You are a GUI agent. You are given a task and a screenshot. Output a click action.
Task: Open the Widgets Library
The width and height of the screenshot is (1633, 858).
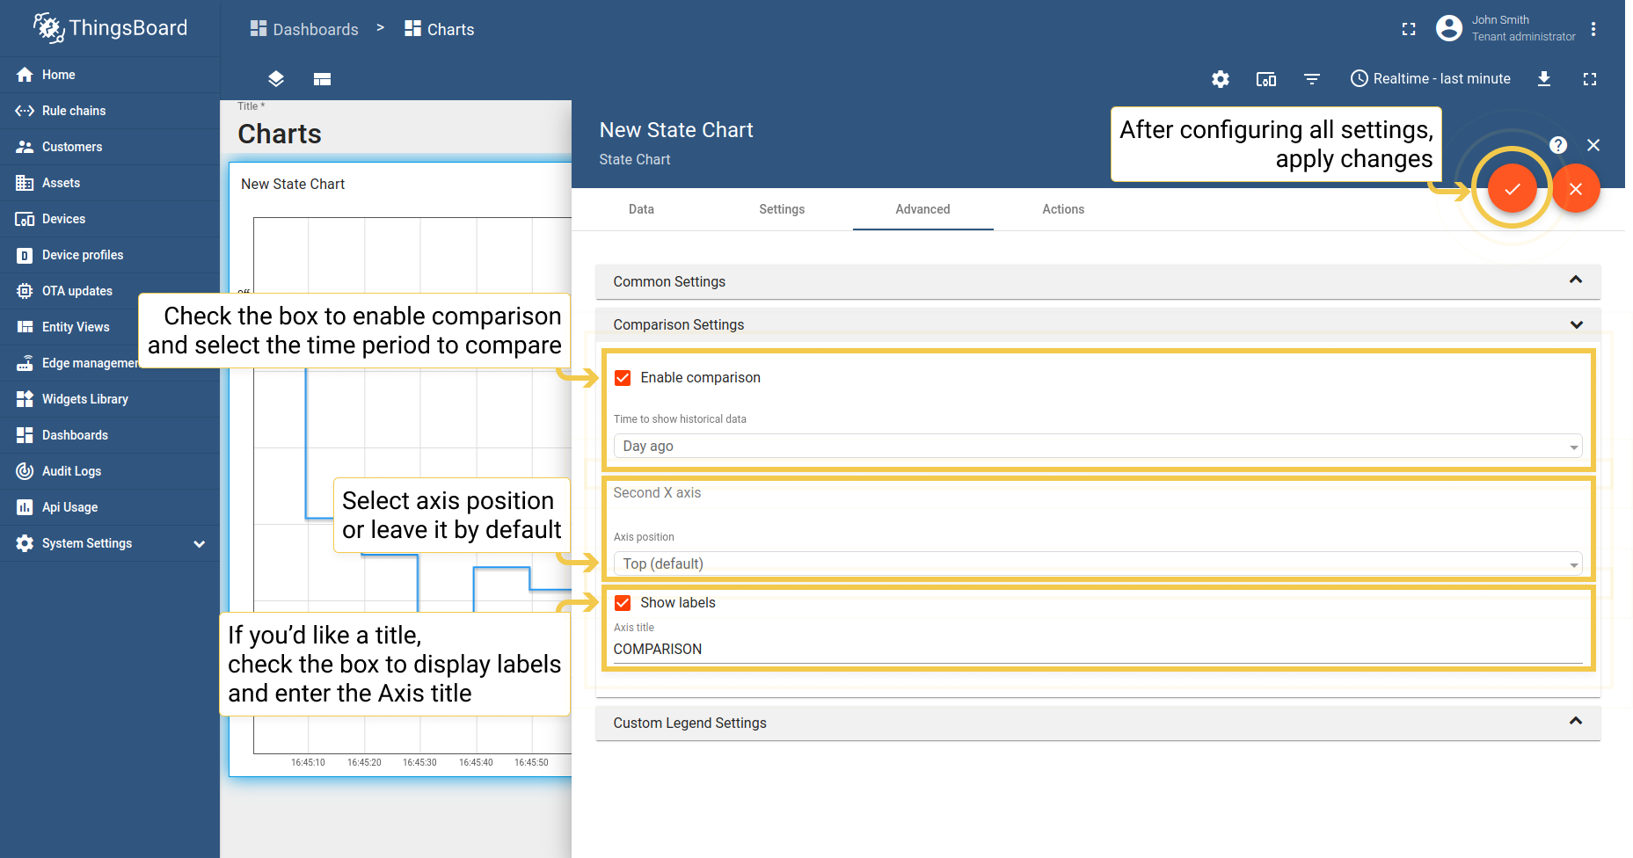(x=84, y=398)
